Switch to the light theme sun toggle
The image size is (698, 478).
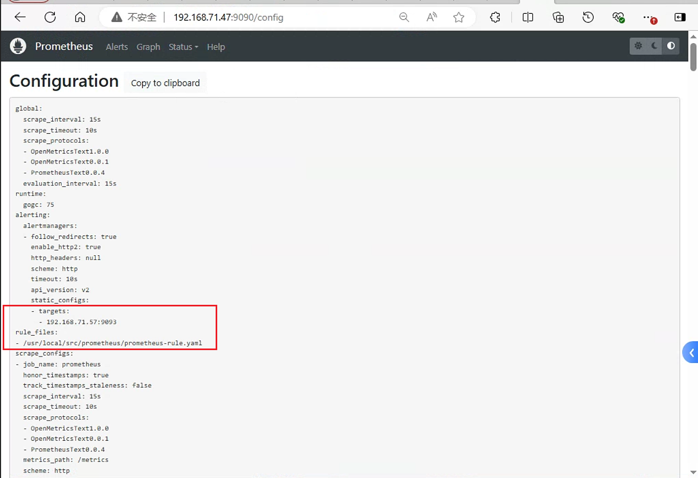638,46
